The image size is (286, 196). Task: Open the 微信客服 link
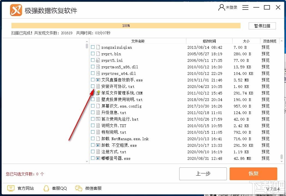tap(93, 188)
